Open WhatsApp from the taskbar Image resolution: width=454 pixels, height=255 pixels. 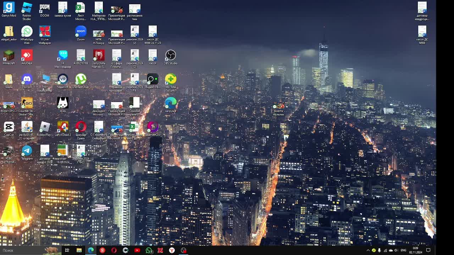tap(149, 250)
